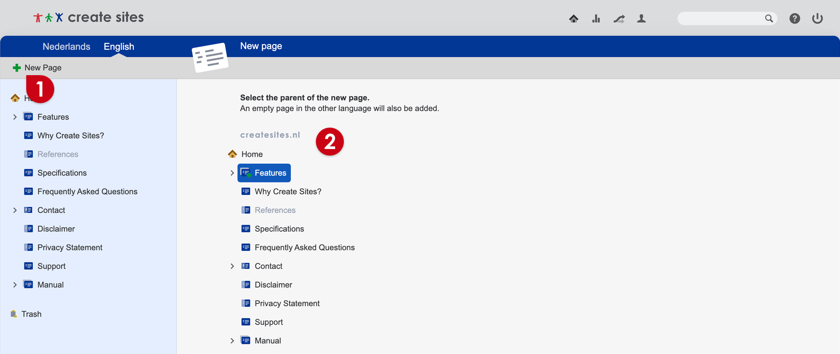840x354 pixels.
Task: Open Trash in the sidebar
Action: coord(31,314)
